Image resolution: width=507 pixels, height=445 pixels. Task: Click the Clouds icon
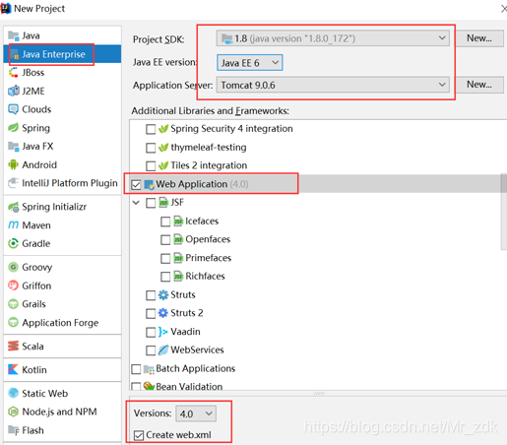pyautogui.click(x=14, y=109)
